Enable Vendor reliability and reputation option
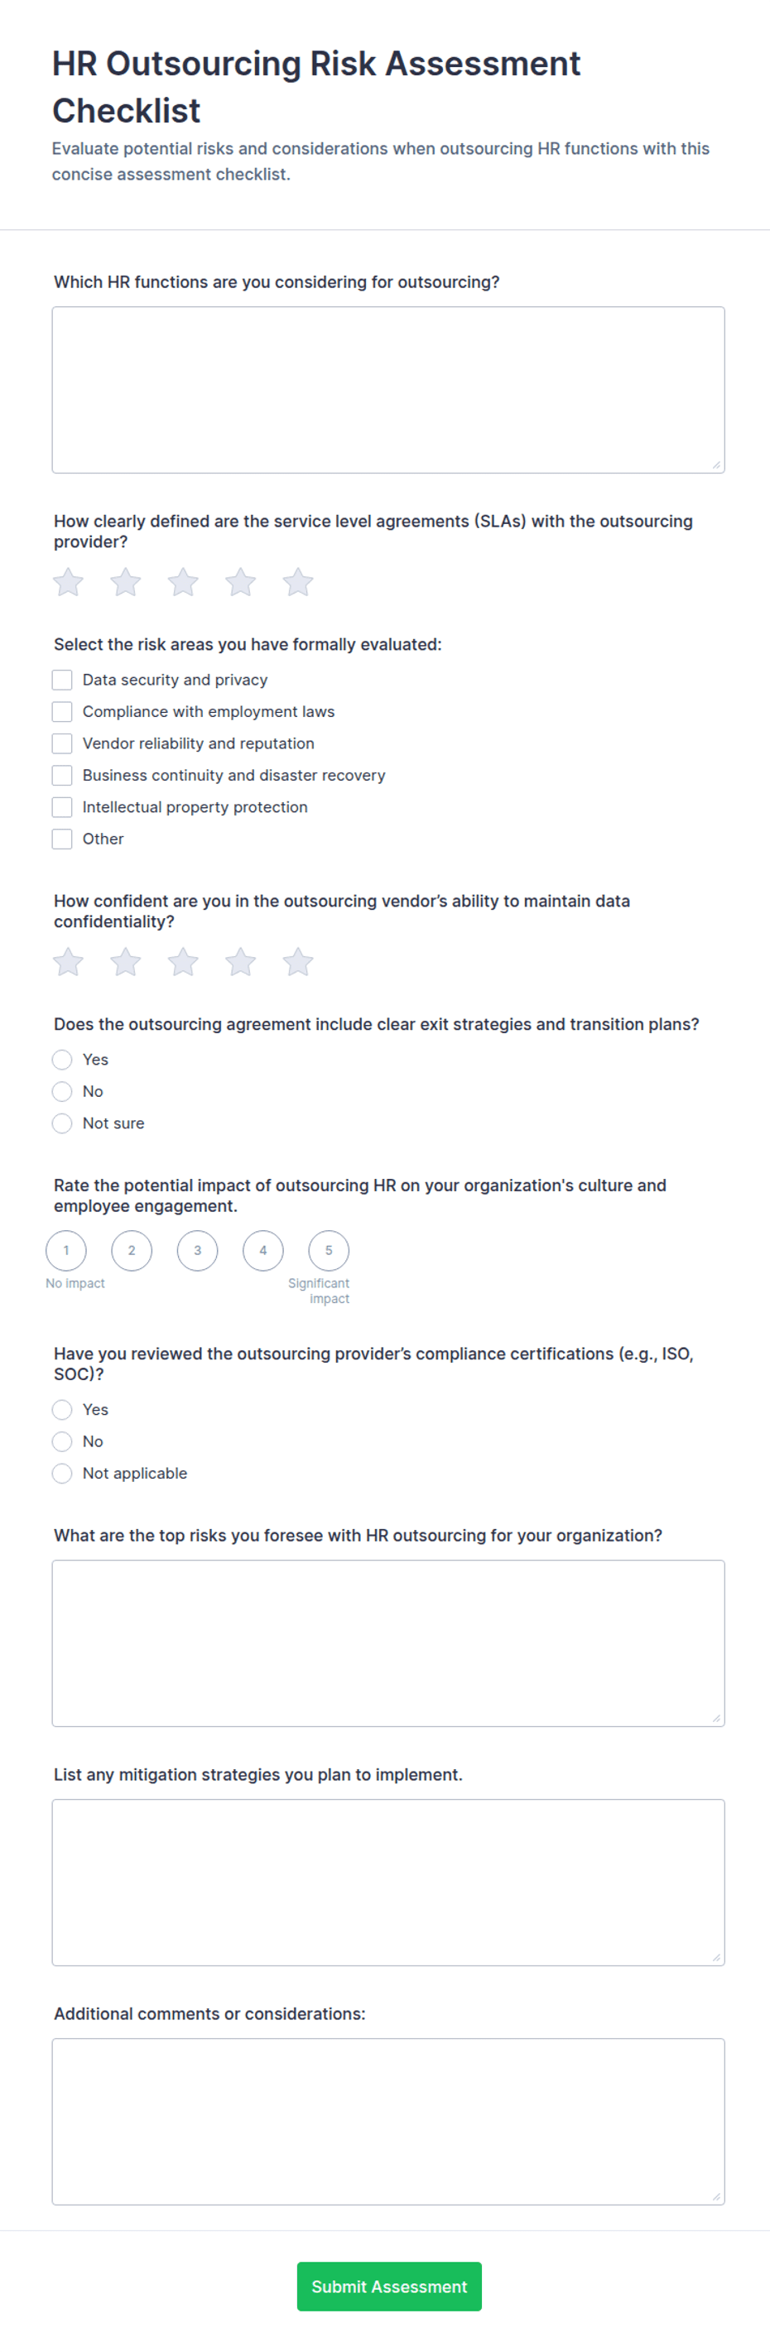This screenshot has height=2352, width=770. [x=62, y=743]
